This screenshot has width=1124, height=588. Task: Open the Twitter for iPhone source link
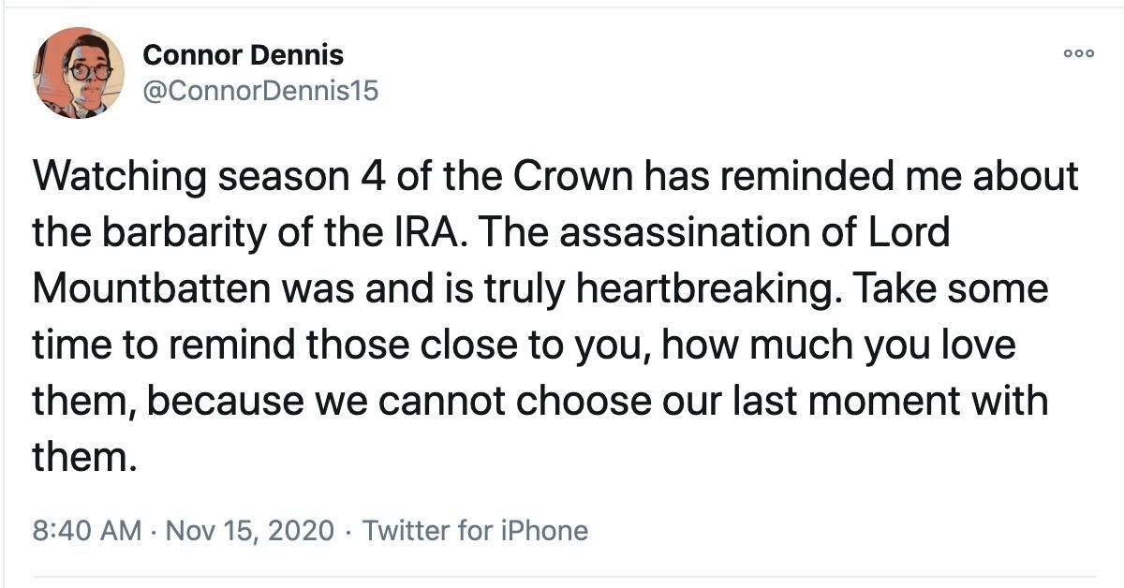tap(475, 531)
